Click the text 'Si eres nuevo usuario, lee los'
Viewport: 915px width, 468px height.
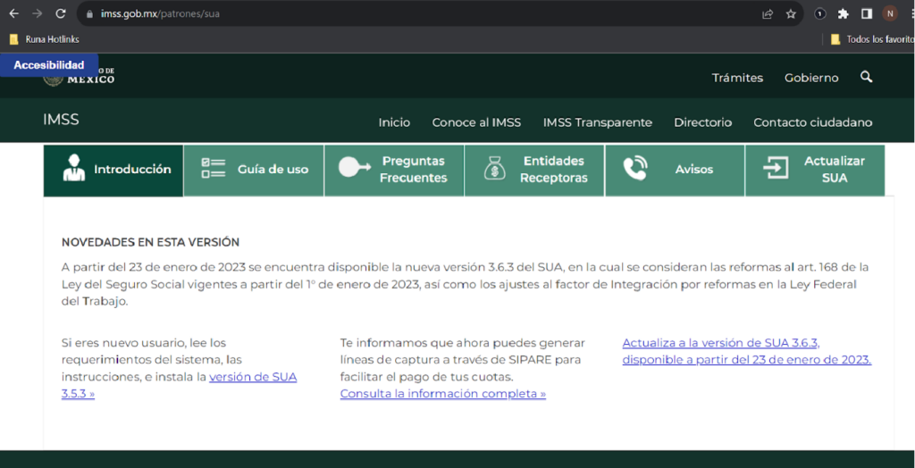[144, 343]
